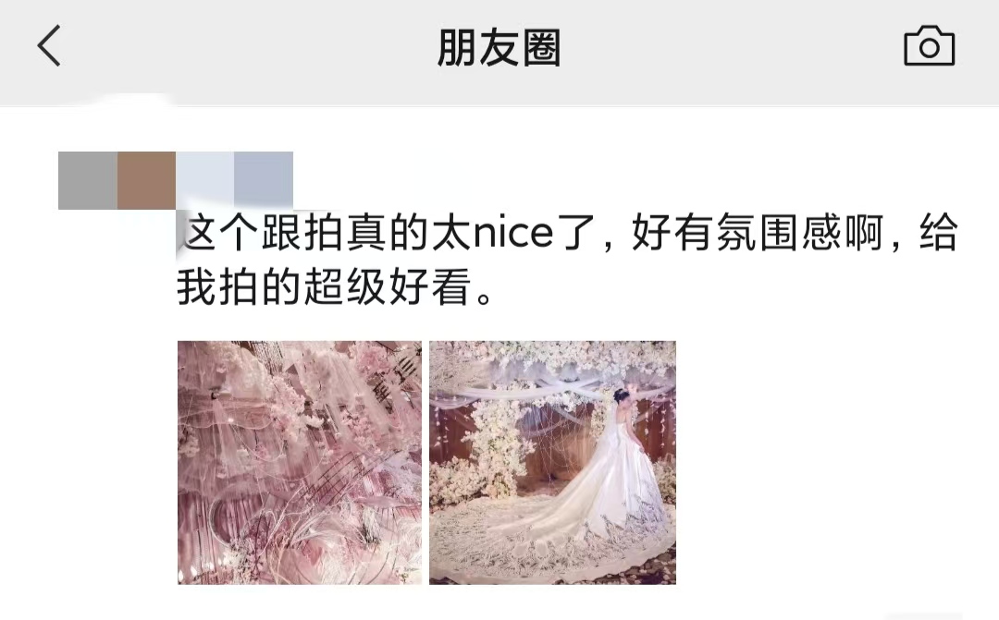Tap the back arrow in header
The height and width of the screenshot is (620, 999).
49,46
